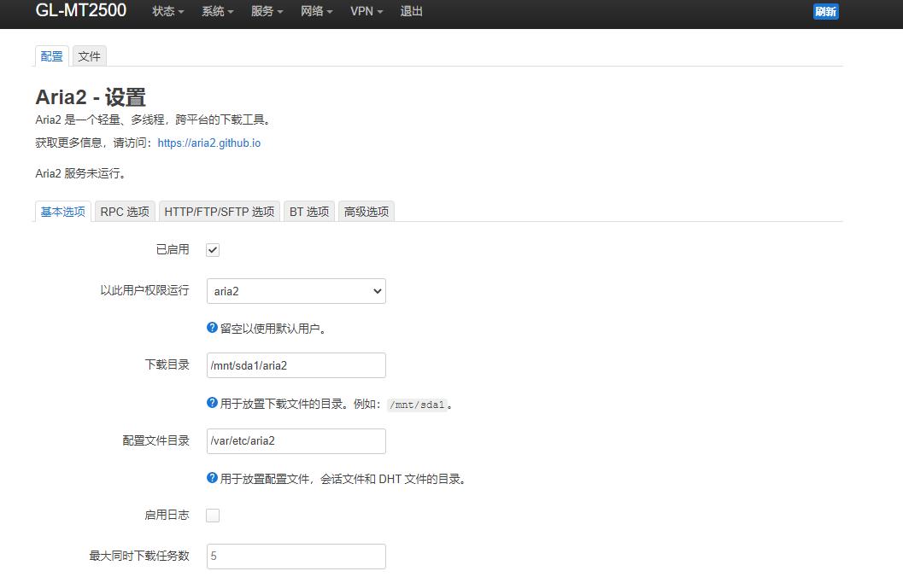Viewport: 903px width, 577px height.
Task: Switch to the 高级选项 tab
Action: tap(366, 211)
